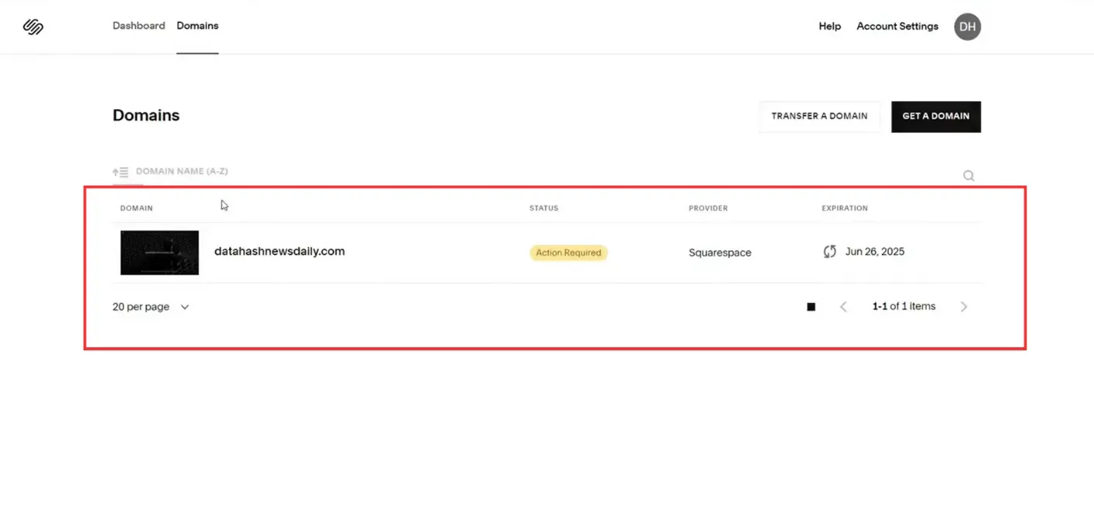Go to the previous page arrow

[843, 307]
